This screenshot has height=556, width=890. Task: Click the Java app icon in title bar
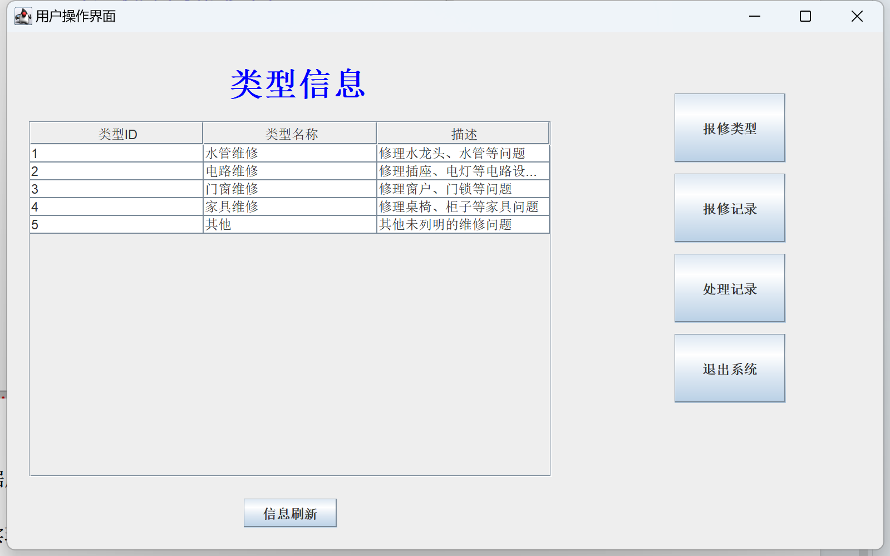tap(23, 16)
